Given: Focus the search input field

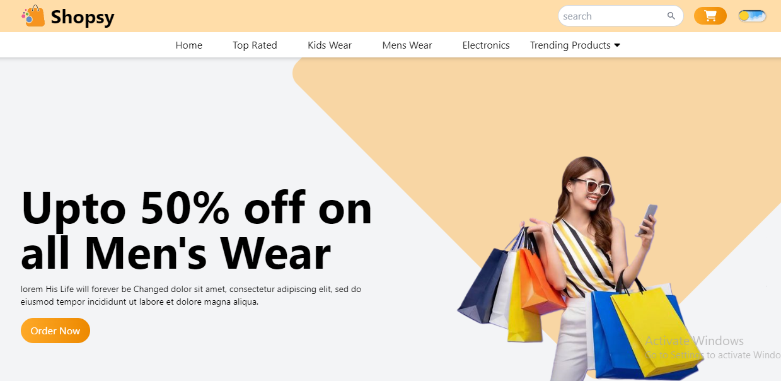Looking at the screenshot, I should click(613, 16).
